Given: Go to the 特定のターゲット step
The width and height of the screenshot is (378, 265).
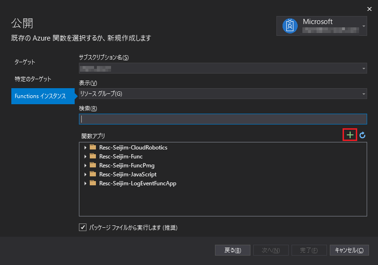Looking at the screenshot, I should (x=33, y=79).
